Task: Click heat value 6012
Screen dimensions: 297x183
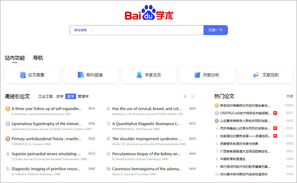Action: [290, 113]
